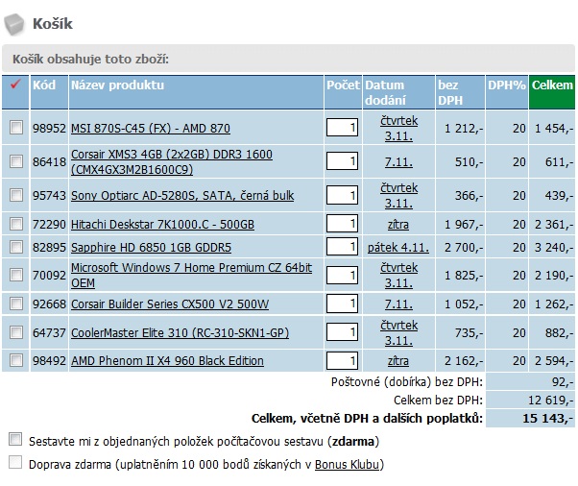Check the Hitachi Deskstar 7K1000.C row box
This screenshot has height=486, width=578.
click(x=16, y=224)
